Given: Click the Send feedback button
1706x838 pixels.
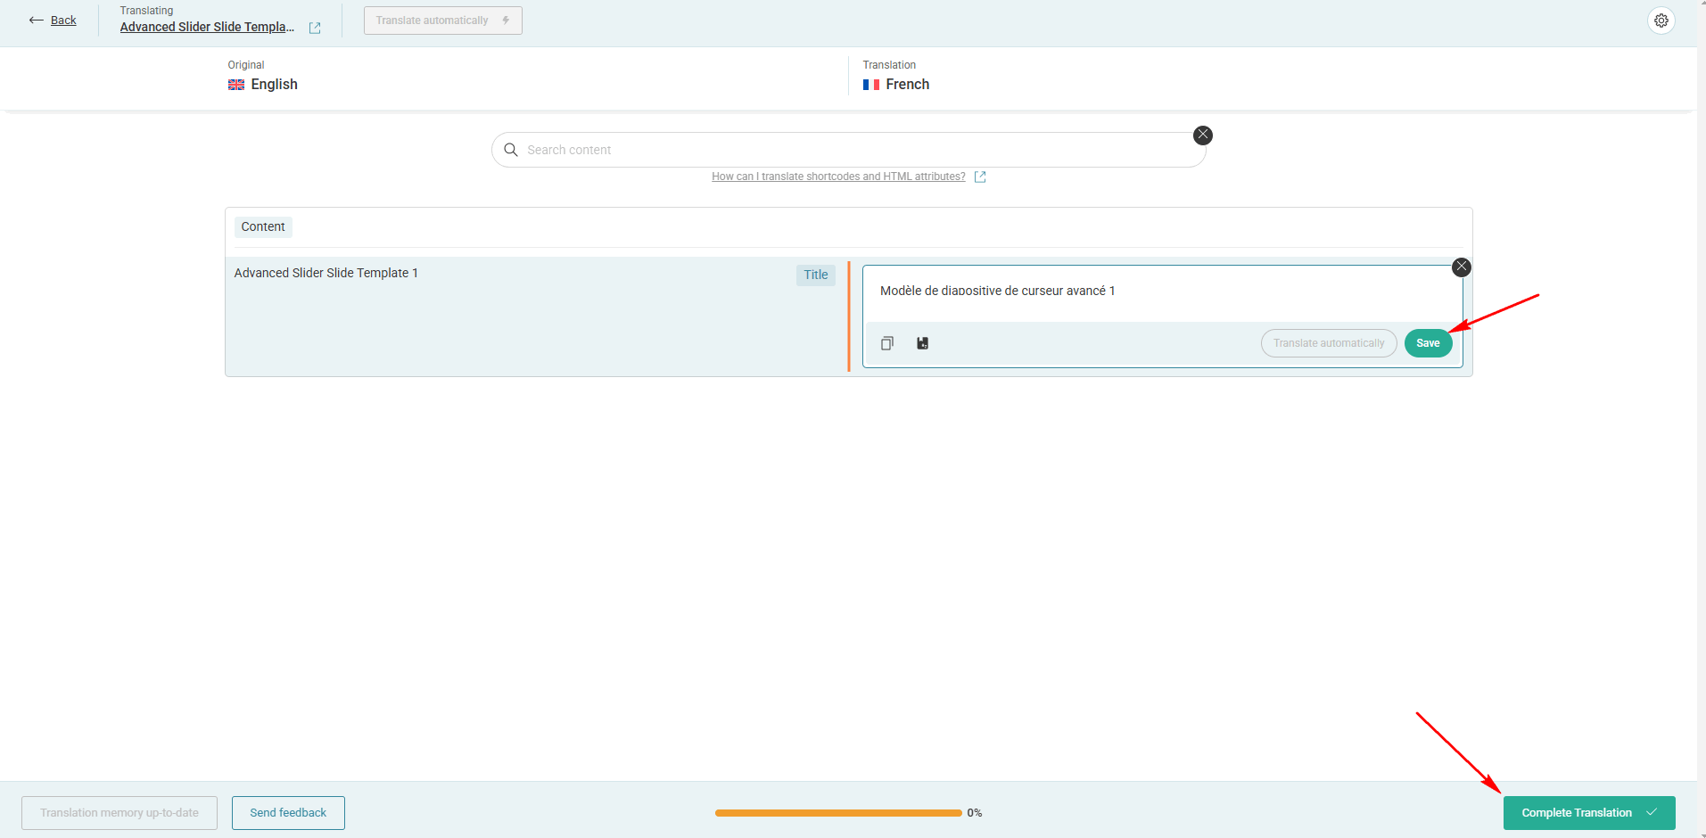Looking at the screenshot, I should click(288, 813).
